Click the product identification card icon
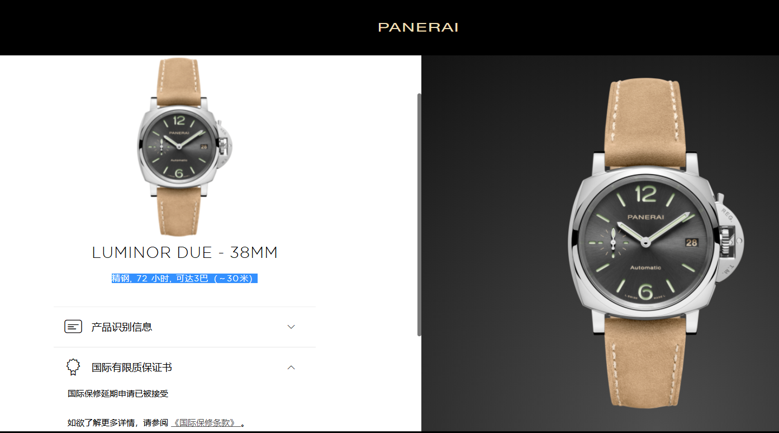The image size is (779, 433). [73, 327]
